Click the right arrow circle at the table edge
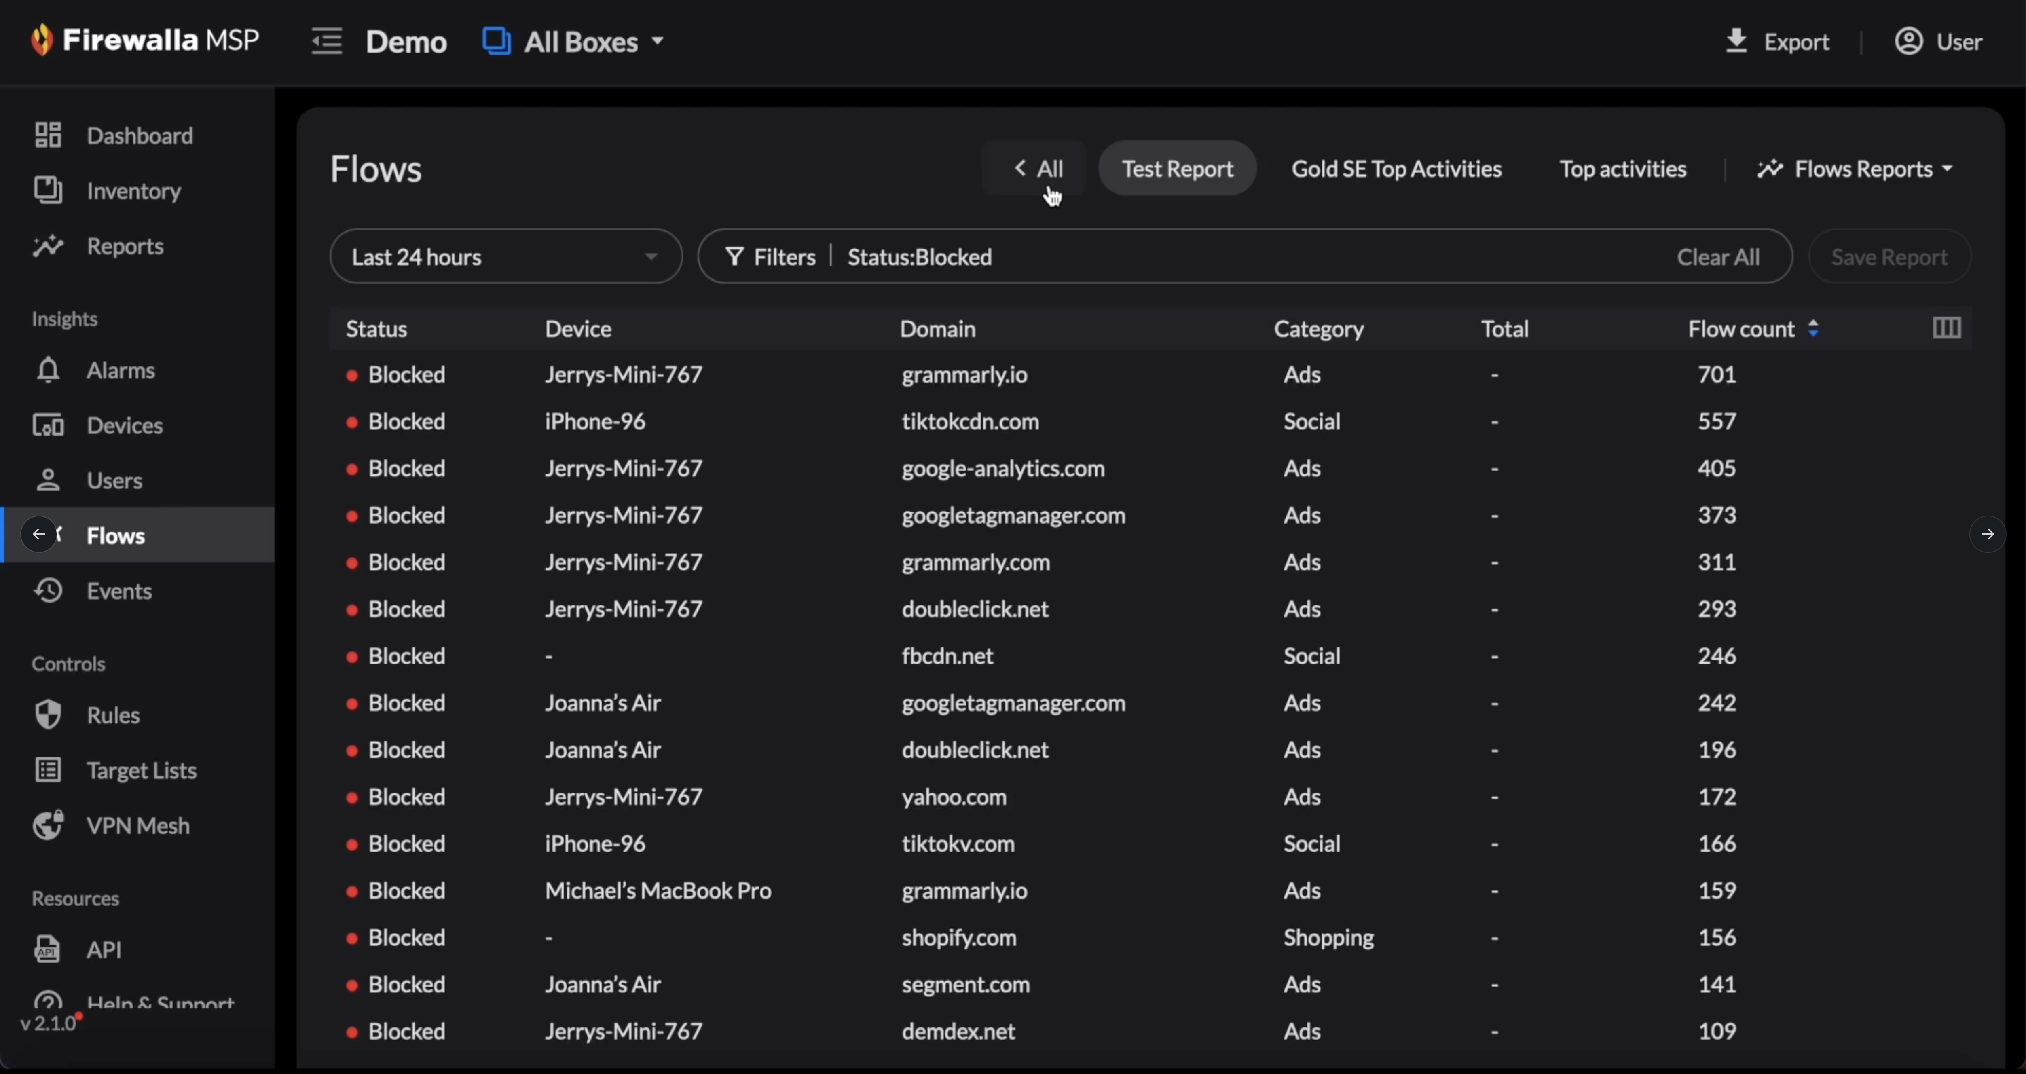The width and height of the screenshot is (2026, 1074). point(1987,535)
